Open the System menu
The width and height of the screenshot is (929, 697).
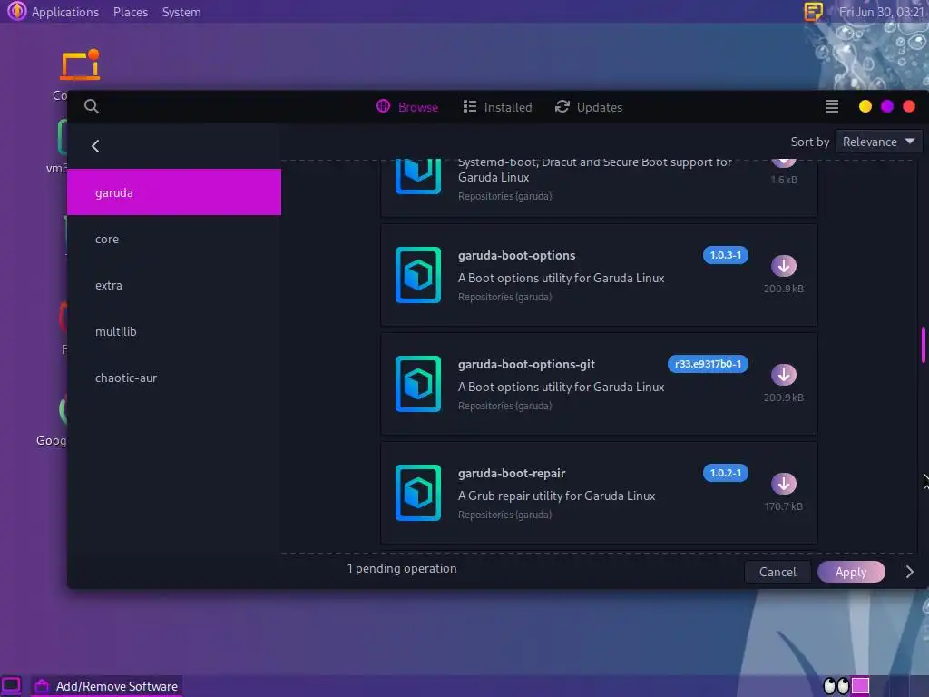181,12
